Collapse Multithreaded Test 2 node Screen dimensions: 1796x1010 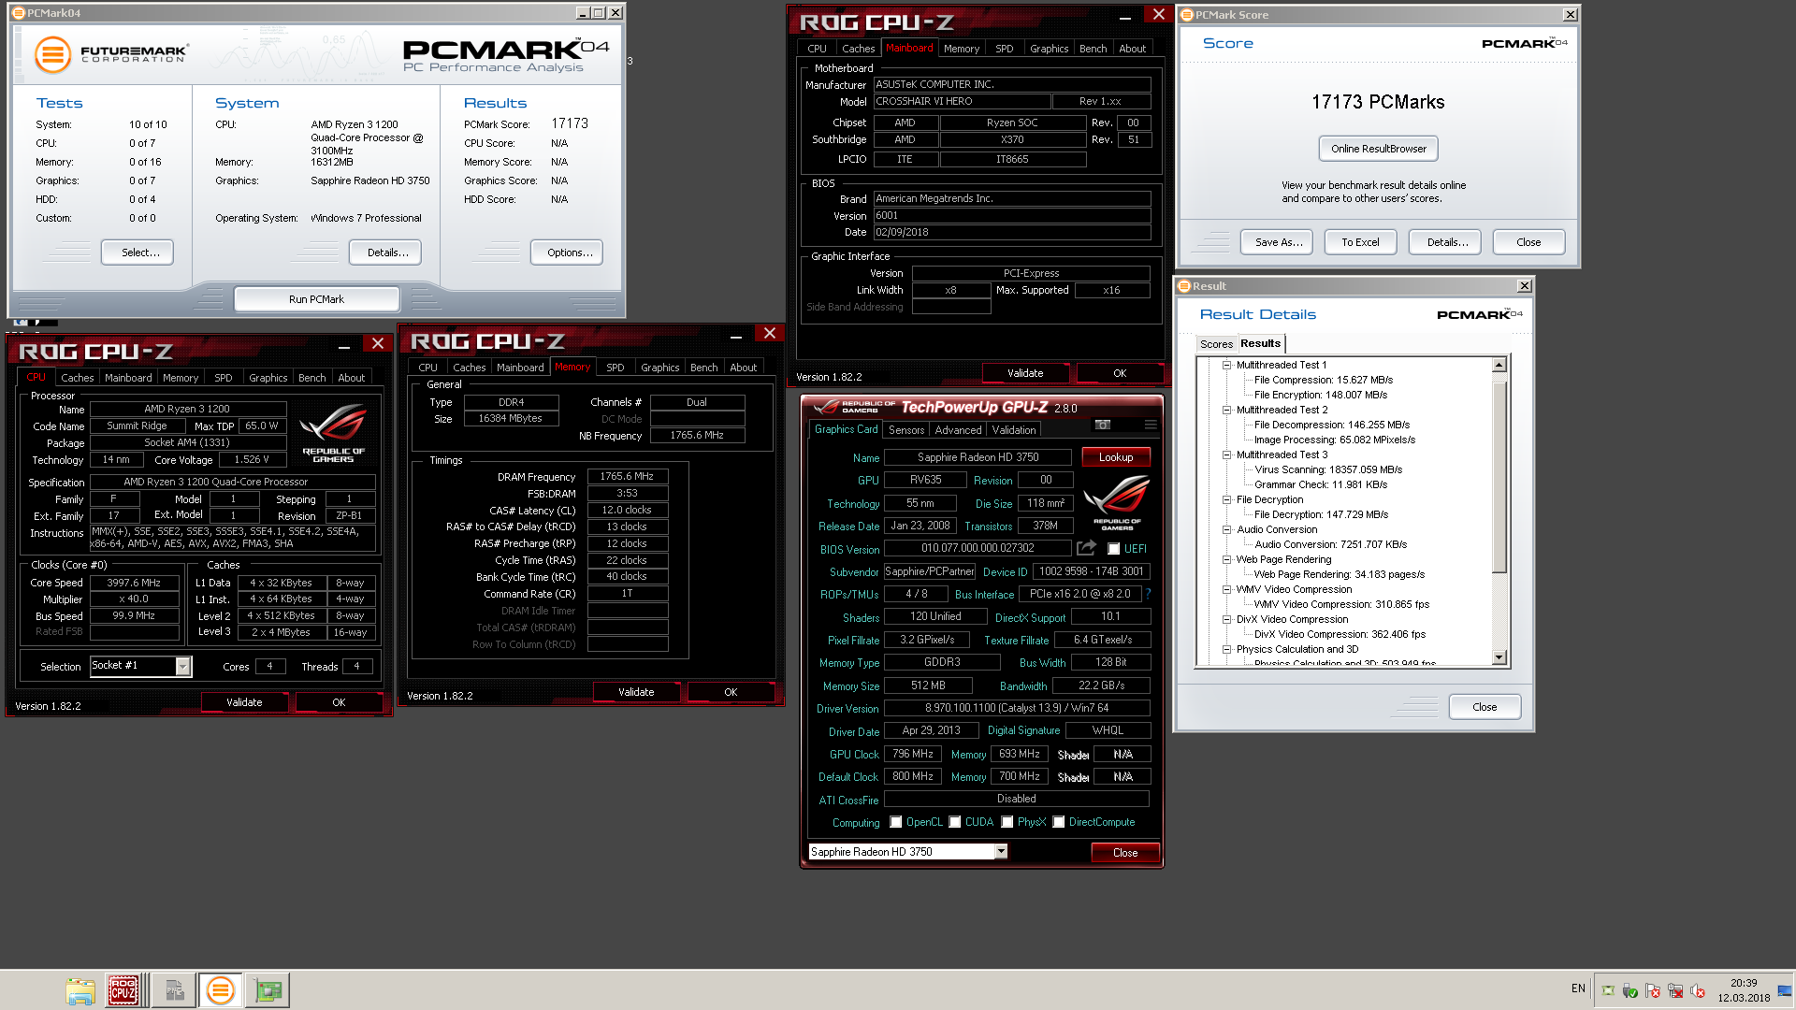coord(1226,410)
